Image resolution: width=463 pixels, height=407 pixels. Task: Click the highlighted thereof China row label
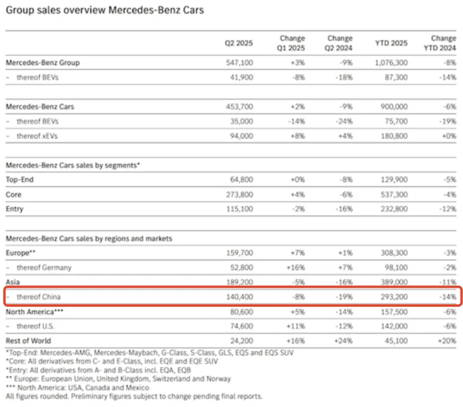[39, 297]
